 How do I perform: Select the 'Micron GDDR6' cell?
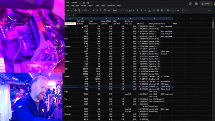(106, 21)
